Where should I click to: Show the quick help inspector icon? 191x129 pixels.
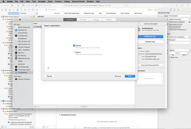coord(178,10)
